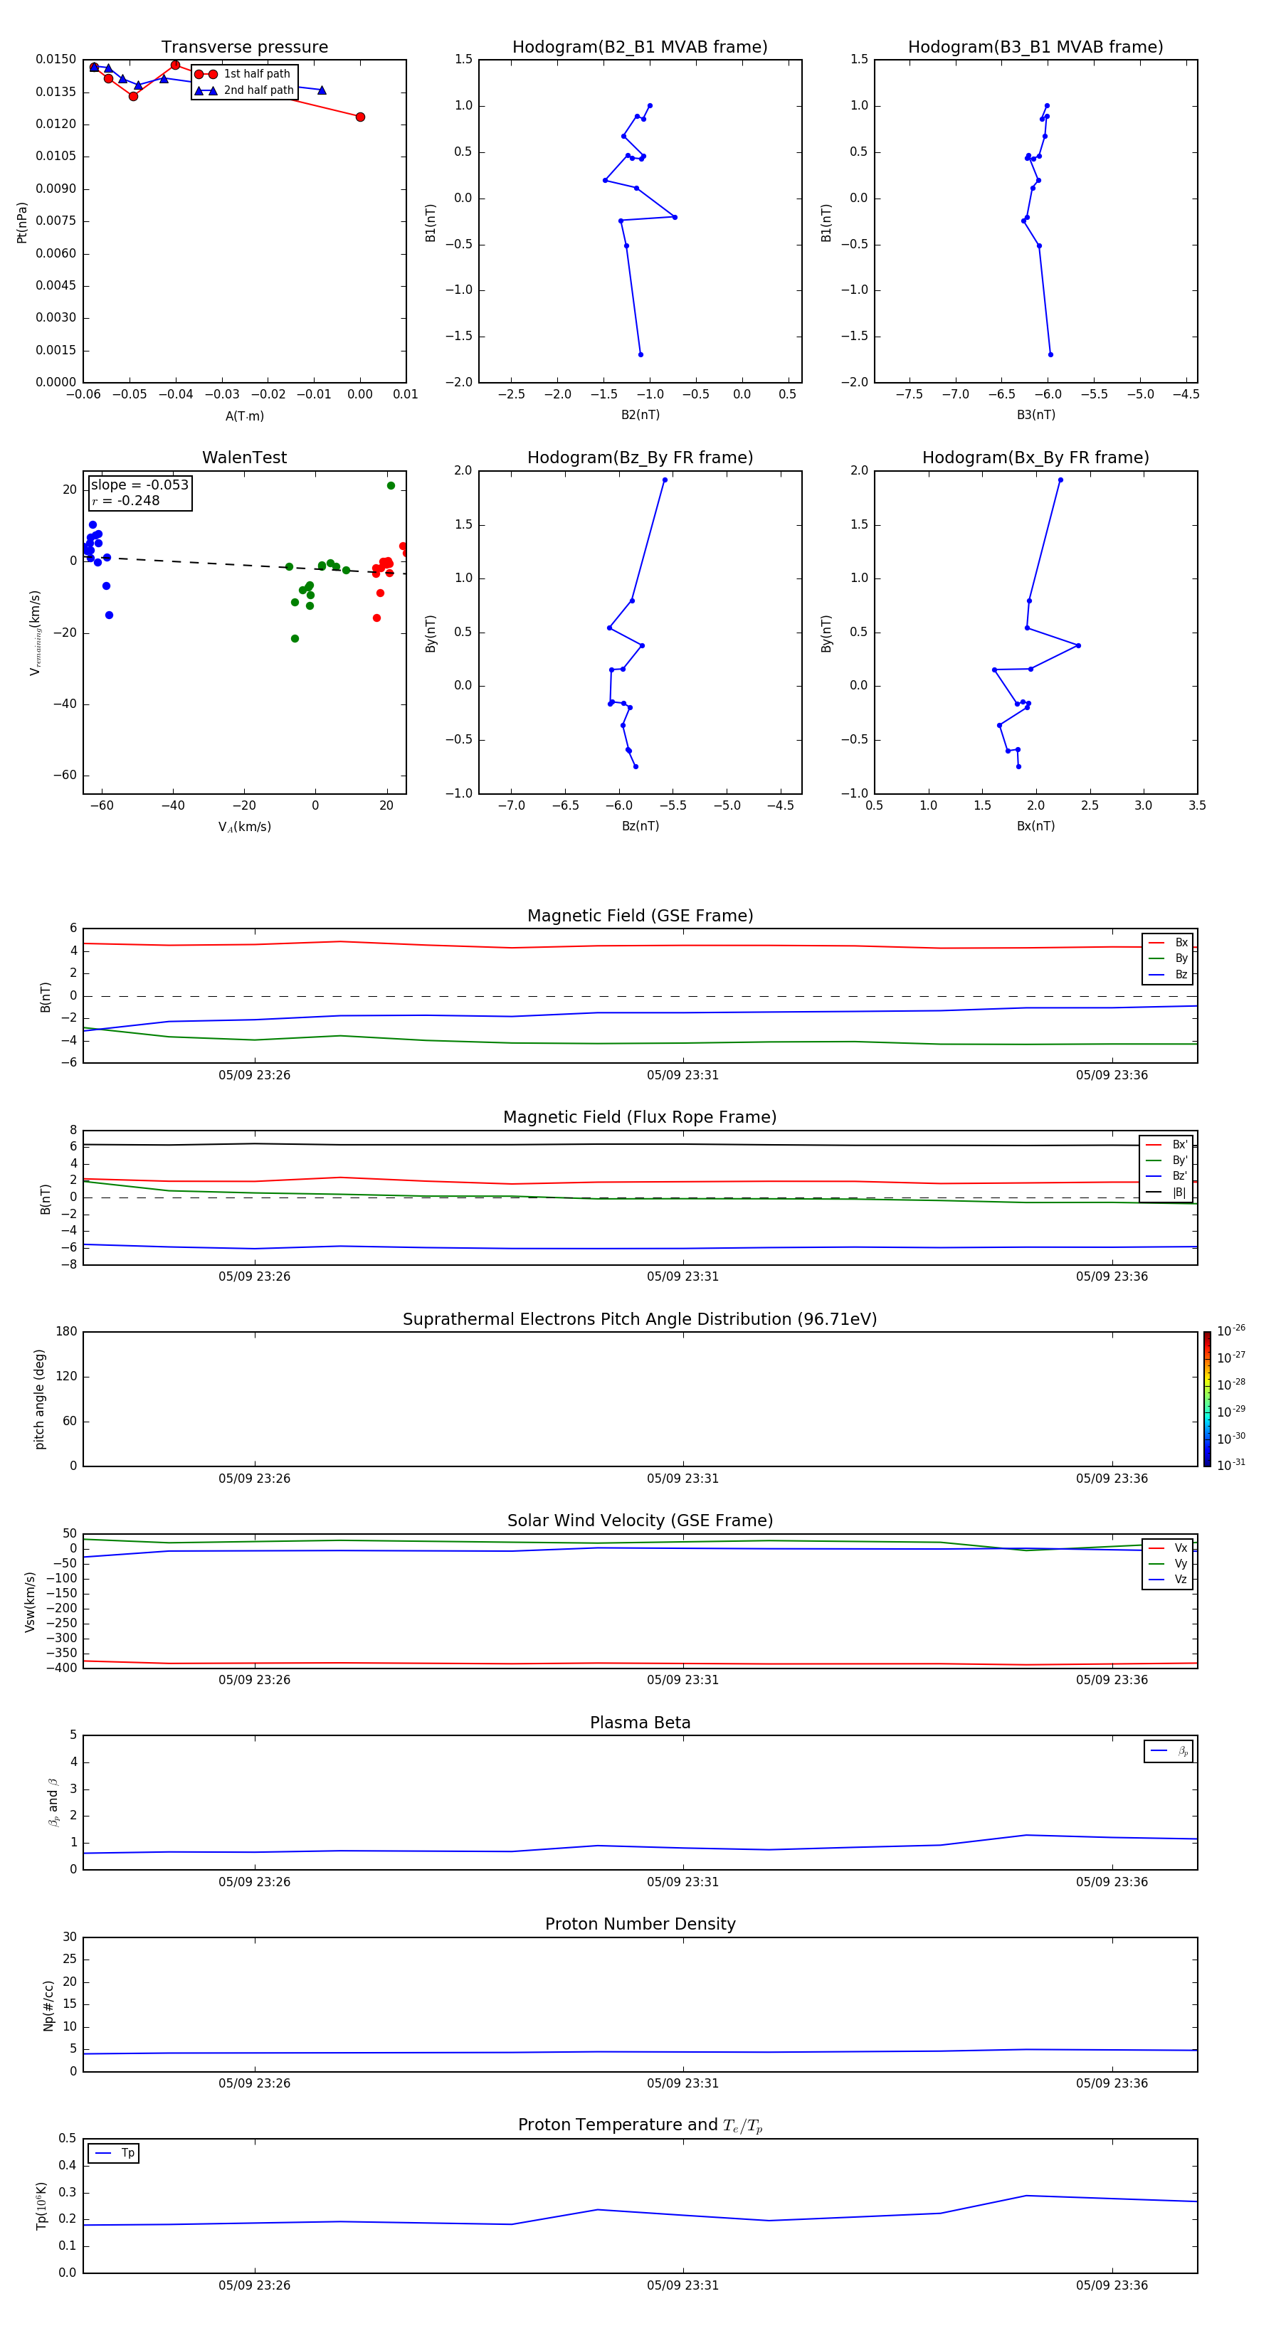Click the 'Hodogram(B2_B1 MVAB frame)' title
This screenshot has width=1281, height=2348.
pyautogui.click(x=640, y=48)
